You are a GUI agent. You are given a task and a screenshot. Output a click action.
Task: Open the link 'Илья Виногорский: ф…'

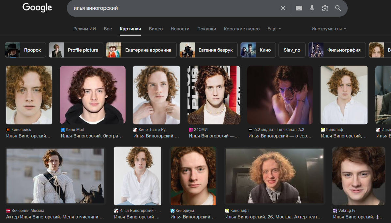click(x=358, y=217)
